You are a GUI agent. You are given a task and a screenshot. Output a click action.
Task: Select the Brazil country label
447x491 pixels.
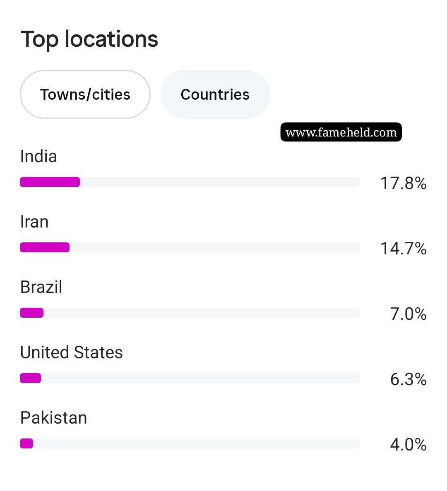tap(41, 287)
